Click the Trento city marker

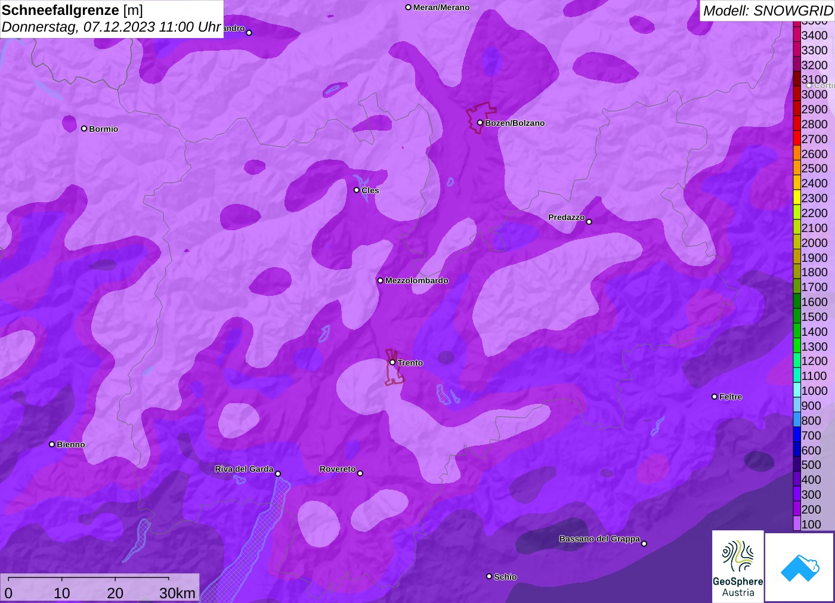pyautogui.click(x=392, y=363)
